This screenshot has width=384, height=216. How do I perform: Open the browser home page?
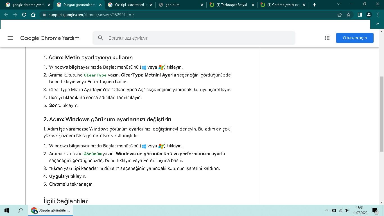[x=33, y=15]
